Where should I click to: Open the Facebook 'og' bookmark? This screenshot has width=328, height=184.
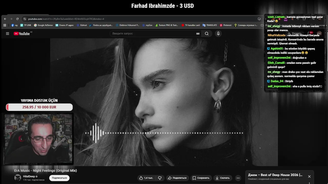(x=14, y=25)
